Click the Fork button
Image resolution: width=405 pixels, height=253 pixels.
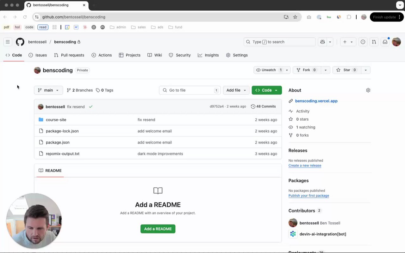[x=307, y=70]
